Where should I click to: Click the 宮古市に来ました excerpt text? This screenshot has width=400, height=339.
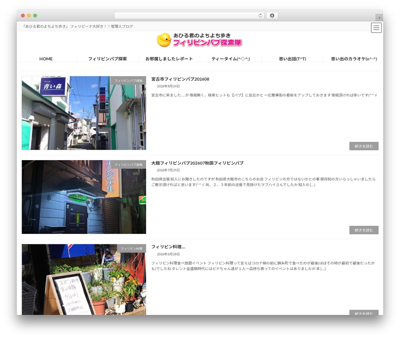pyautogui.click(x=264, y=95)
